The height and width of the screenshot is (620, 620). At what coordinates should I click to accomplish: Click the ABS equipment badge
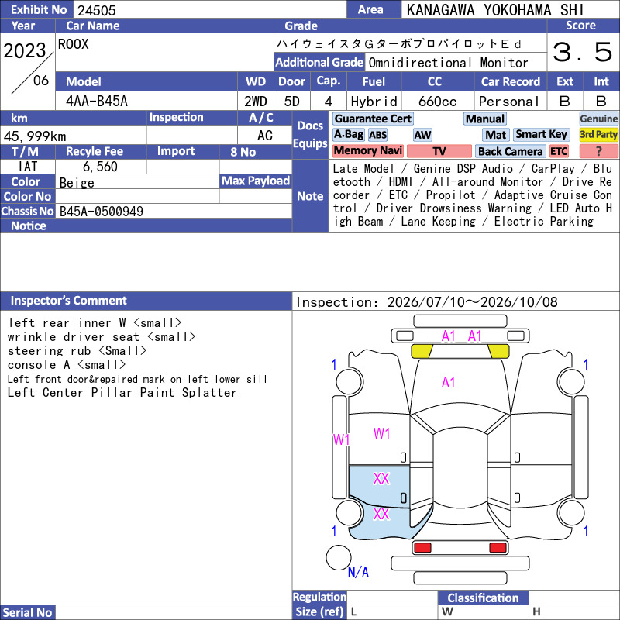tap(377, 135)
